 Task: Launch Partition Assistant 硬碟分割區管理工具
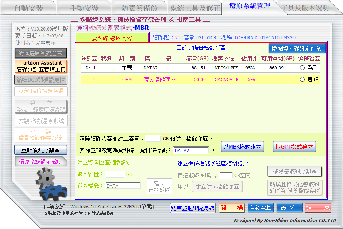(x=41, y=66)
